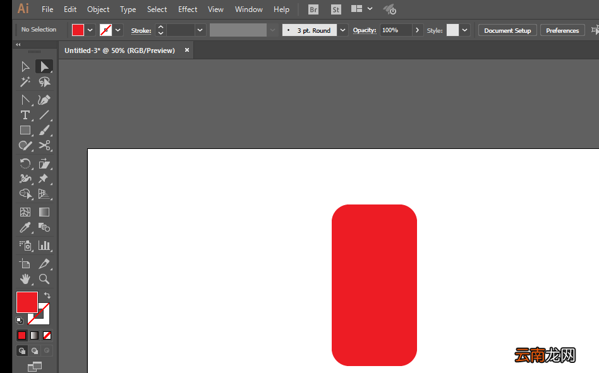Choose the Lasso tool

coord(44,82)
